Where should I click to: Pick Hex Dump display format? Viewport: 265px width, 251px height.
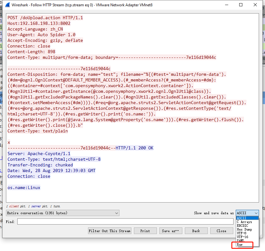(247, 229)
